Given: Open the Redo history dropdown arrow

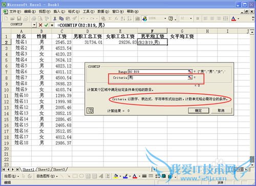Looking at the screenshot, I should [97, 18].
